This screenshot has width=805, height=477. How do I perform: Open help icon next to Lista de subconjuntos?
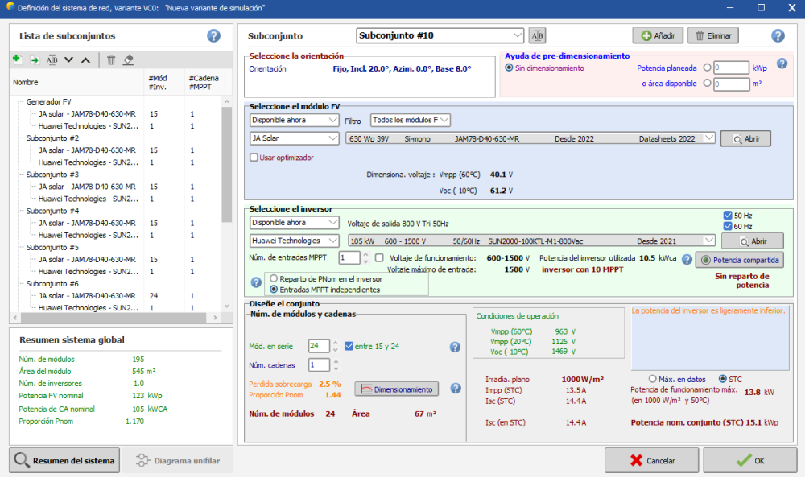(213, 35)
